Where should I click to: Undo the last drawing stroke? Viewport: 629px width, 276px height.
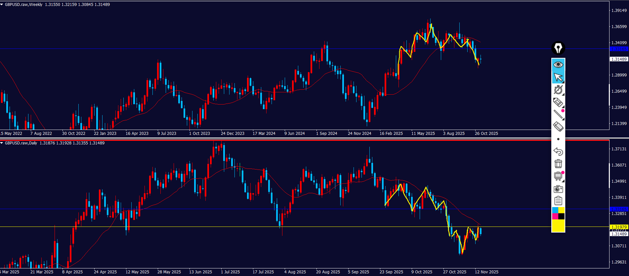[558, 151]
